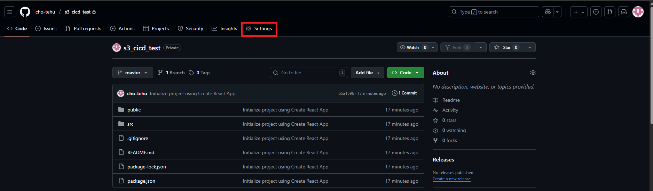This screenshot has height=191, width=653.
Task: Expand the Fork options dropdown arrow
Action: (480, 47)
